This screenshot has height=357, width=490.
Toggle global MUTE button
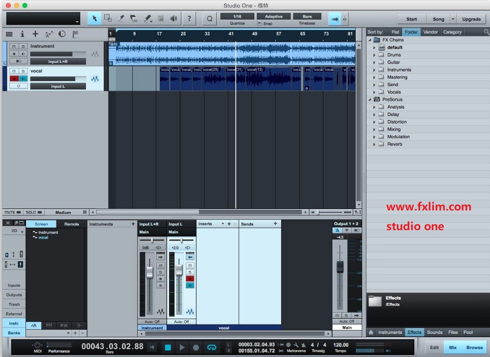tap(13, 212)
